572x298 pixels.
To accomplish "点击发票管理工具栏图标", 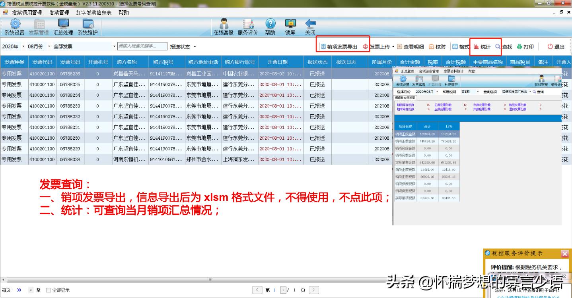I will pos(39,27).
